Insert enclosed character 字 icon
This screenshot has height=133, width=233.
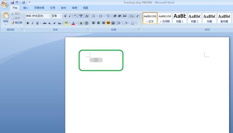coord(86,23)
